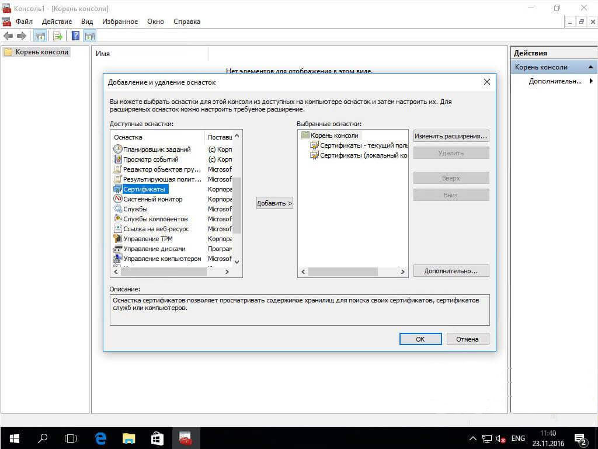Screen dimensions: 598x449
Task: Click Изменить расширения... button
Action: pos(451,136)
